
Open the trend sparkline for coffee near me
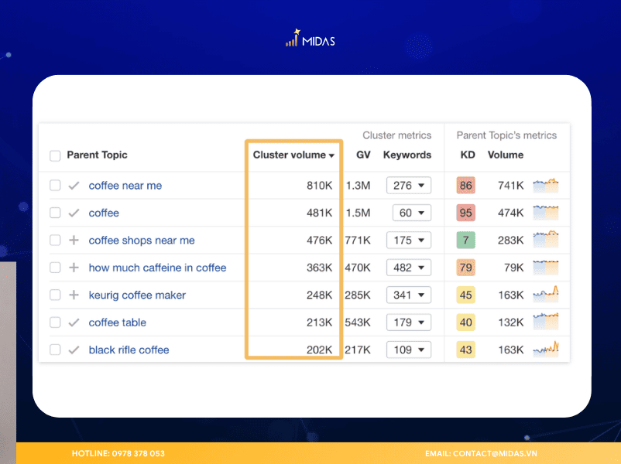coord(546,185)
